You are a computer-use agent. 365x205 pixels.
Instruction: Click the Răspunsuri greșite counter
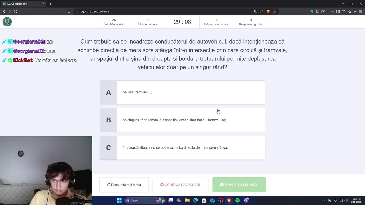pyautogui.click(x=251, y=22)
